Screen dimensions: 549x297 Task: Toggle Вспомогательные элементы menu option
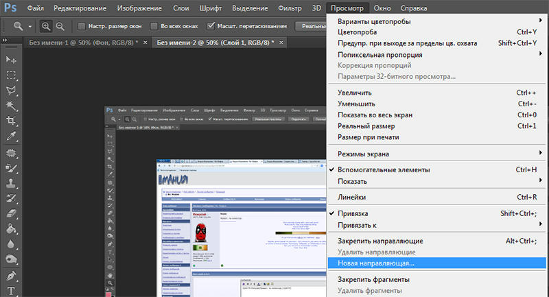tap(437, 169)
